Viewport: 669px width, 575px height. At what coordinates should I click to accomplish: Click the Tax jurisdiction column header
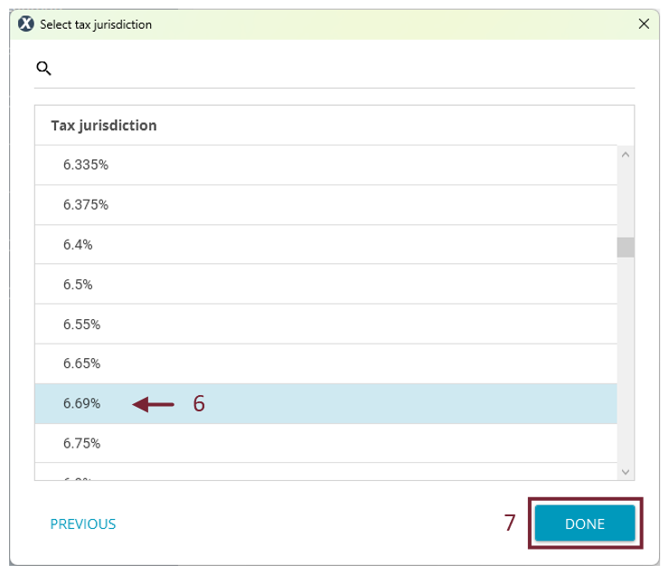click(x=104, y=126)
